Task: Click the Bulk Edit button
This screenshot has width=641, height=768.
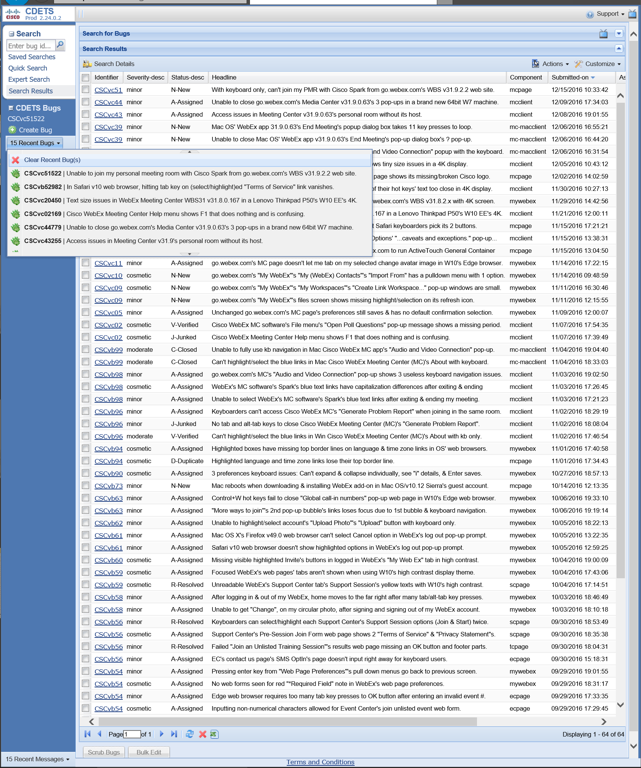Action: (x=149, y=752)
